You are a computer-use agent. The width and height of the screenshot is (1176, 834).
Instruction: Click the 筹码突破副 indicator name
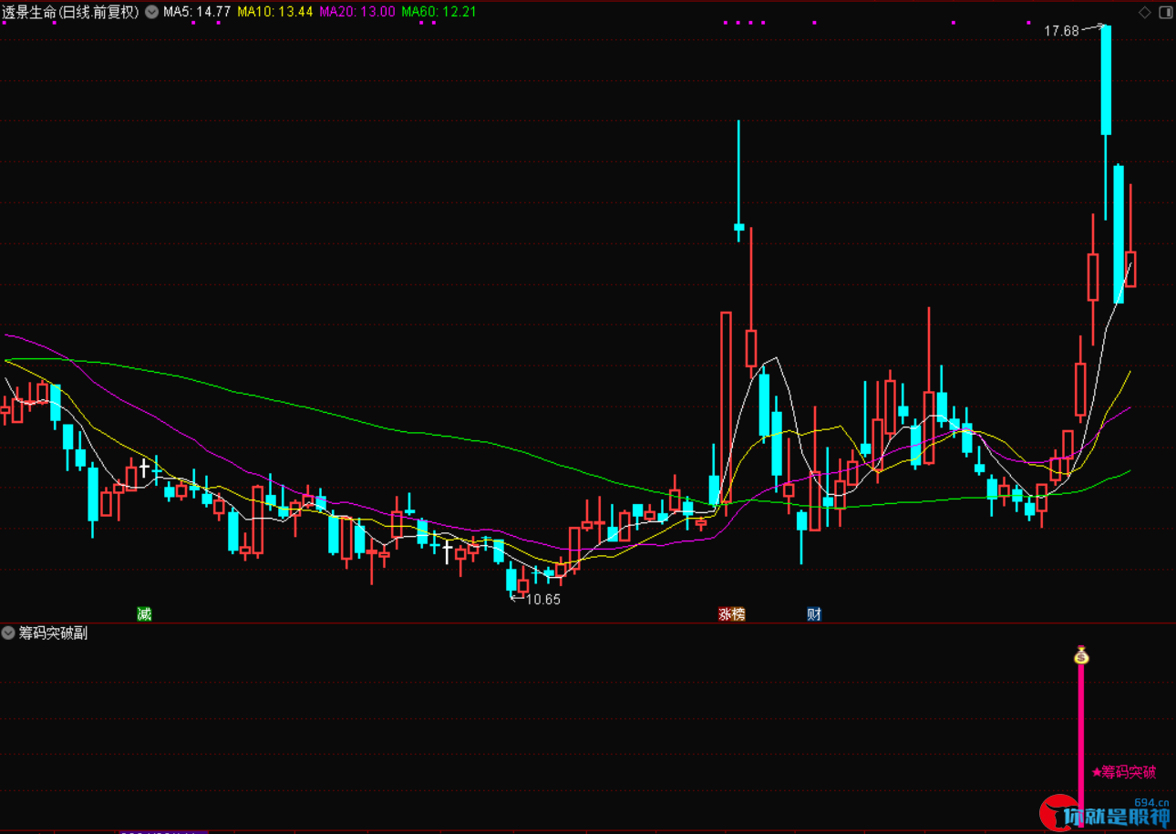click(54, 633)
